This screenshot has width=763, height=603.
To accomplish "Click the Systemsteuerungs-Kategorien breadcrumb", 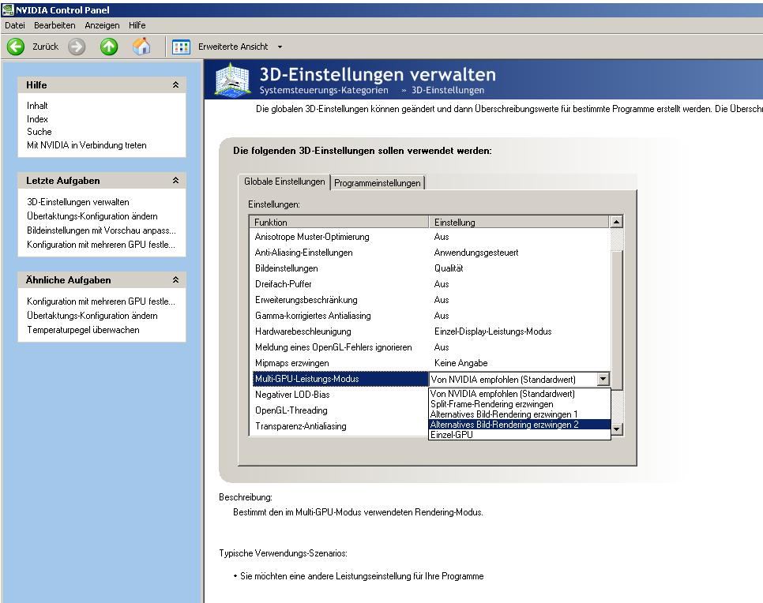I will click(324, 90).
